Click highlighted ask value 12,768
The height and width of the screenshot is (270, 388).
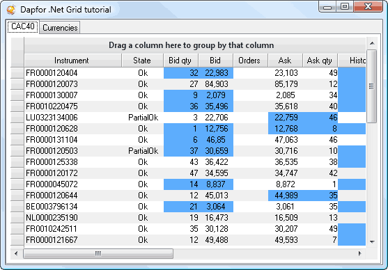click(x=286, y=129)
